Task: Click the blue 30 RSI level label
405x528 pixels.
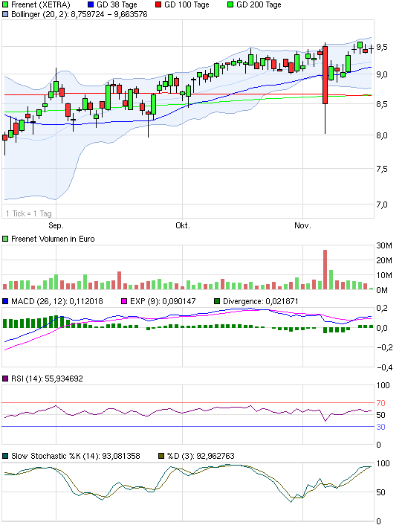Action: (x=380, y=427)
